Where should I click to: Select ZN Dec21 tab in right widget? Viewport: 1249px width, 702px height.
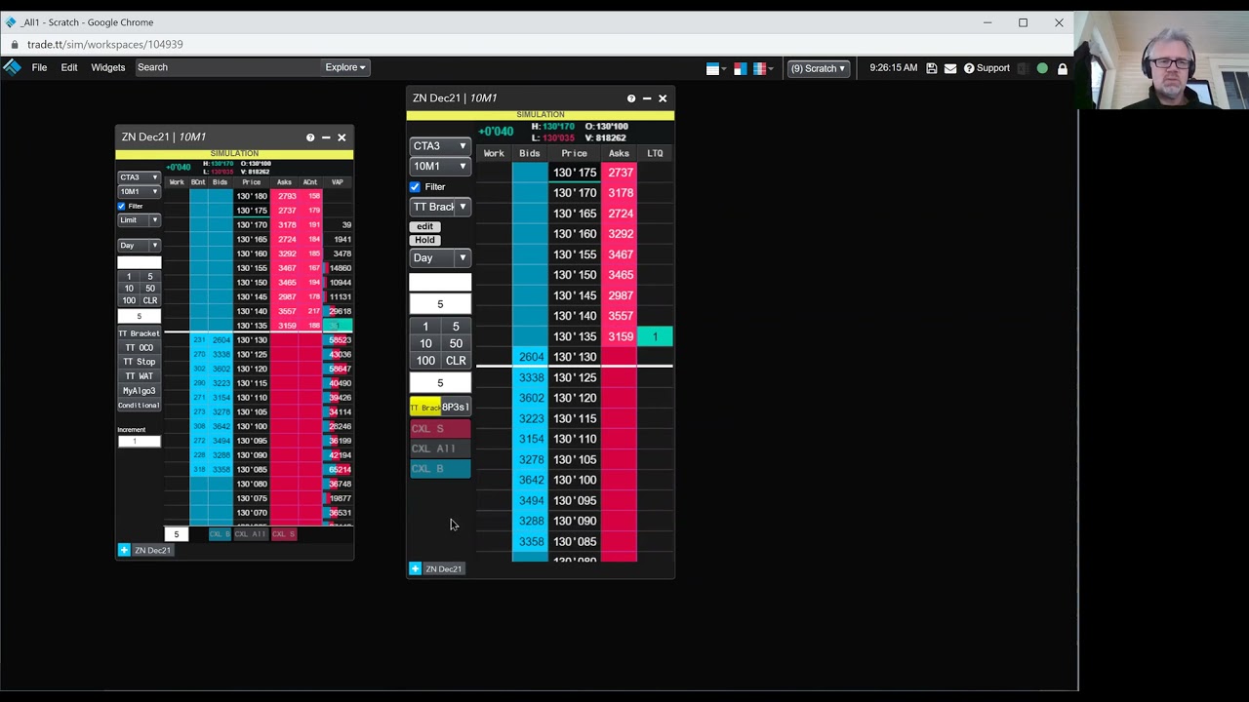444,569
